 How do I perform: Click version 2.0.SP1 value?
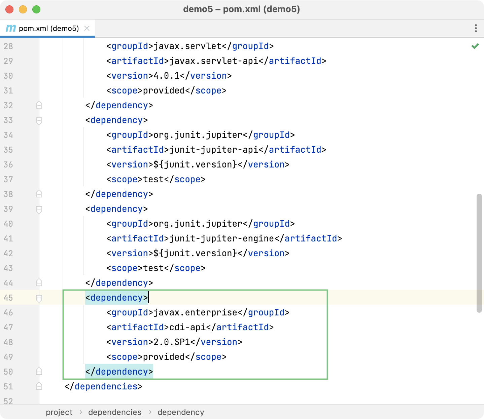coord(172,342)
